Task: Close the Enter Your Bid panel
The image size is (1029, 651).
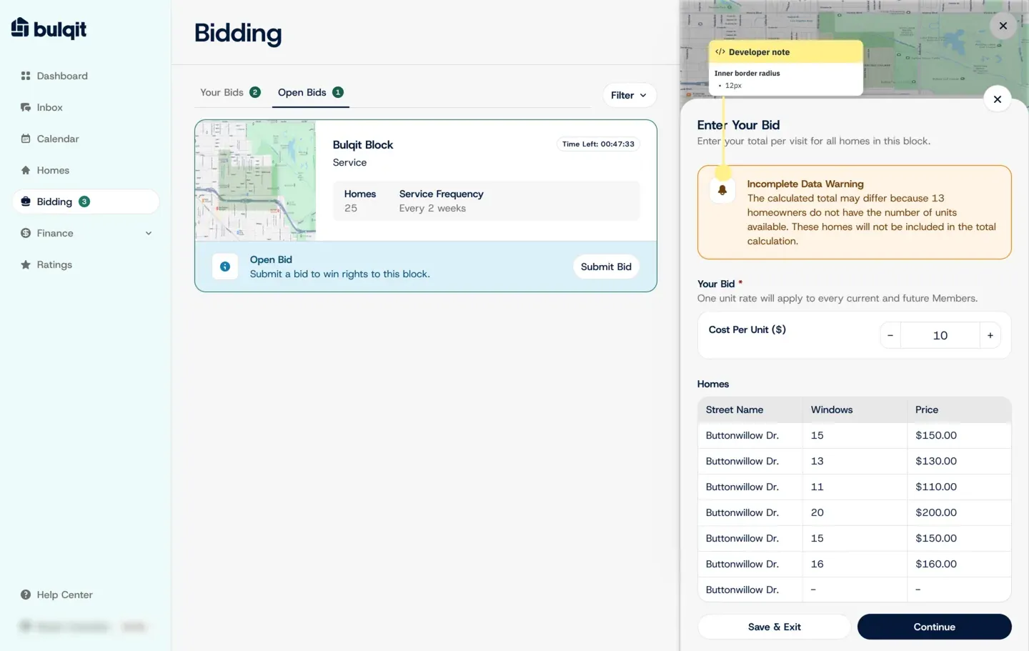Action: [x=998, y=99]
